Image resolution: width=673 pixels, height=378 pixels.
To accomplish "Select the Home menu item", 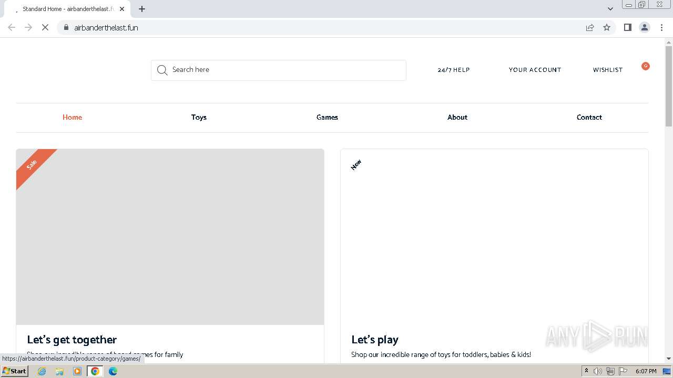I will (x=72, y=117).
